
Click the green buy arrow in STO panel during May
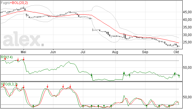33,106
